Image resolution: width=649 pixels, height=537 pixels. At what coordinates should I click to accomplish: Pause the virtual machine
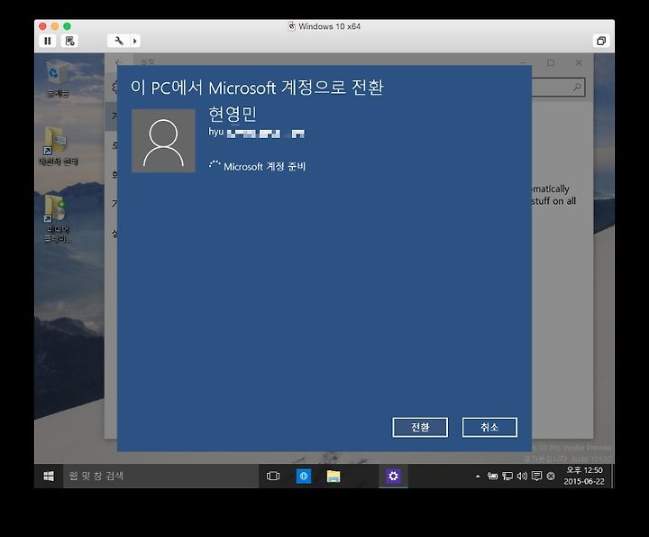[x=48, y=41]
